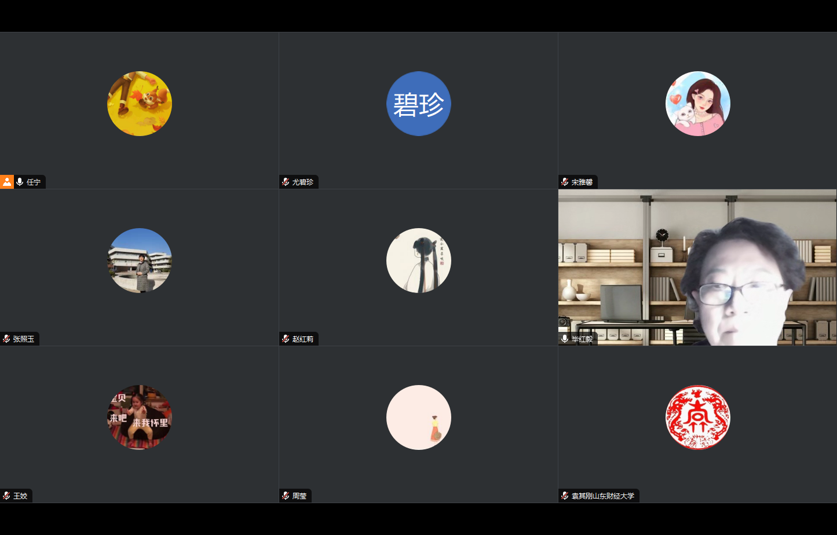
Task: Select the pale pink avatar of 周莹
Action: [x=419, y=417]
